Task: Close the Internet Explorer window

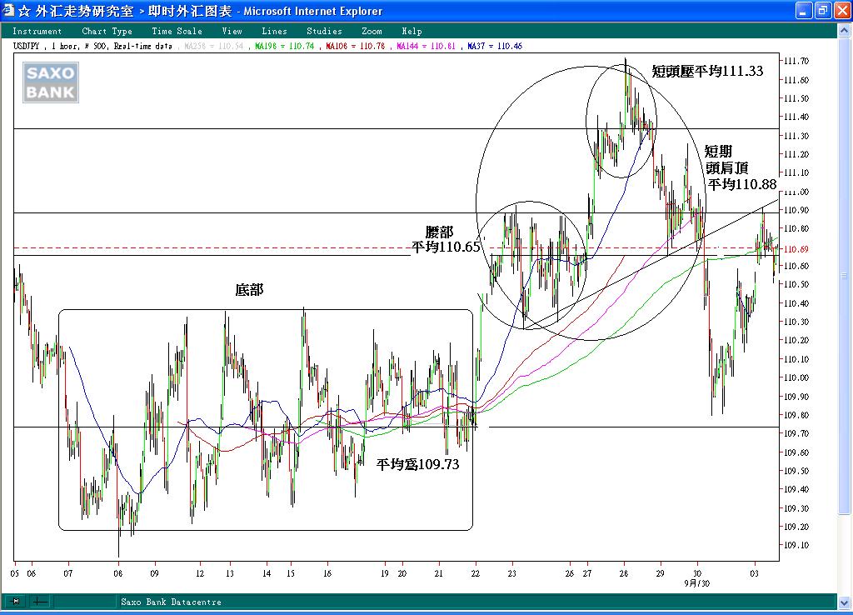Action: 841,10
